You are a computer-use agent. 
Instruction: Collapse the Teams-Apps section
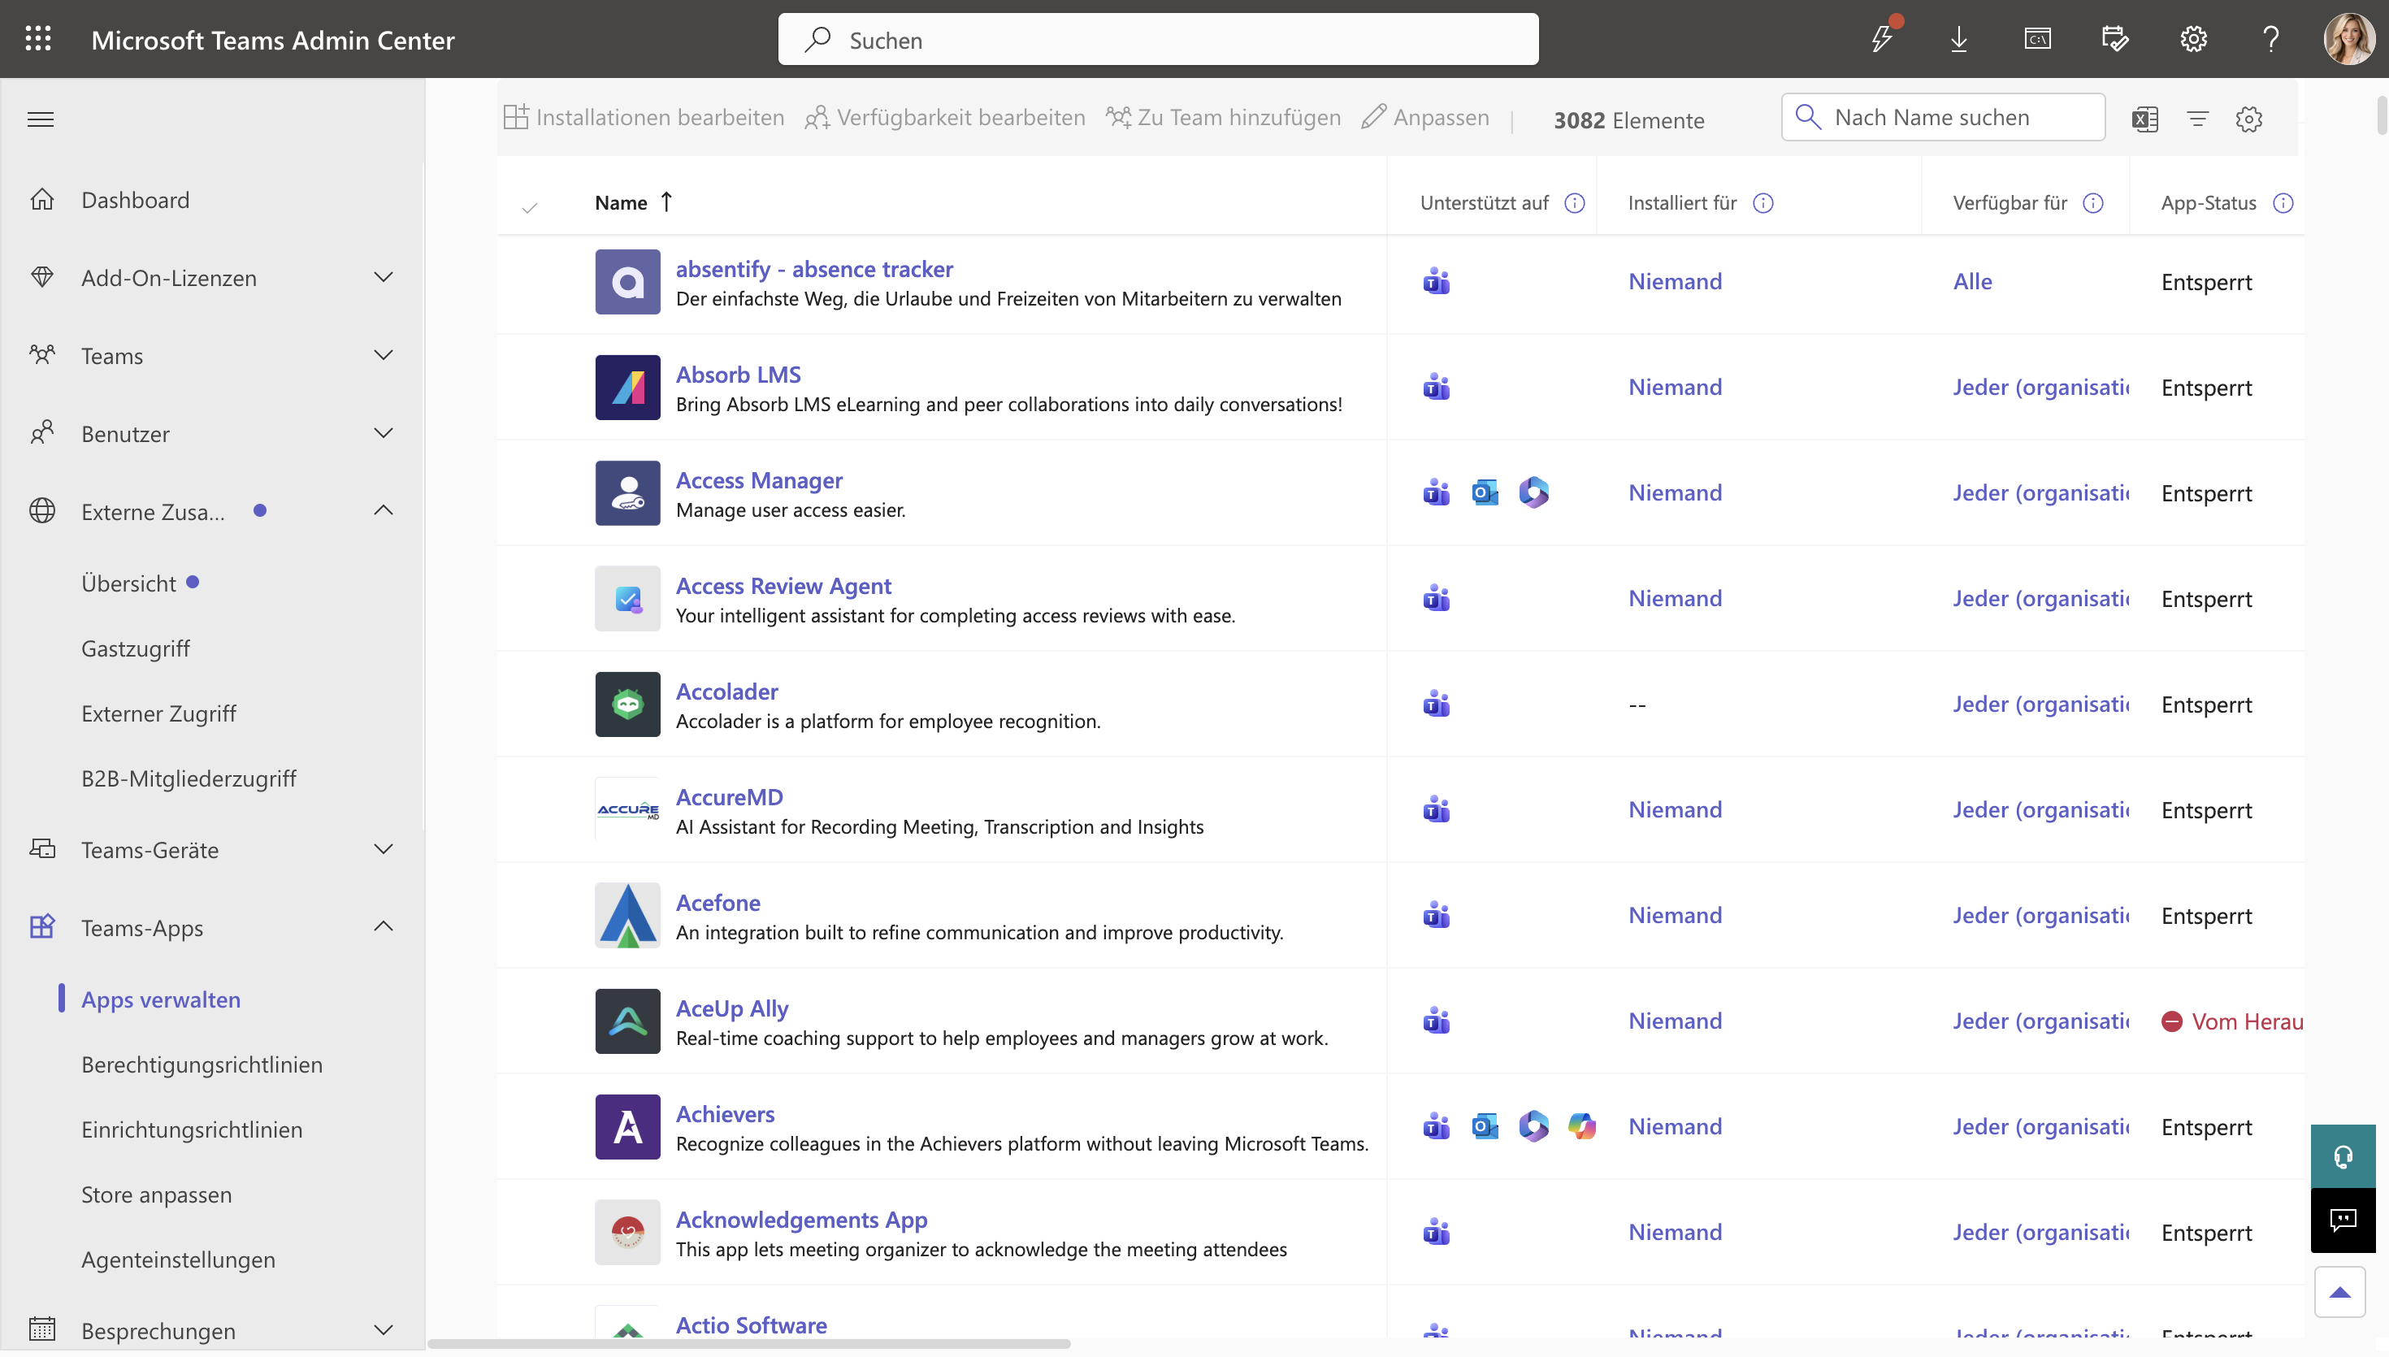click(x=383, y=926)
